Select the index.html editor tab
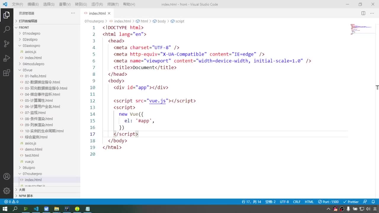The width and height of the screenshot is (379, 213). pos(97,13)
